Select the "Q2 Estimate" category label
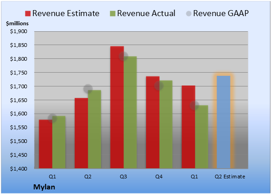271x194 pixels. point(230,177)
